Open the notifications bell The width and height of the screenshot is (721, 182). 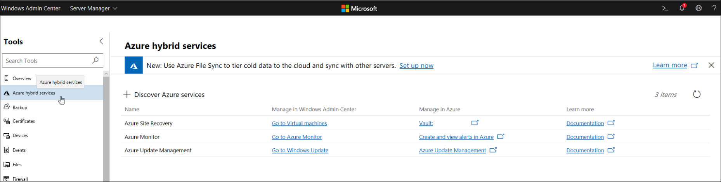[x=682, y=8]
